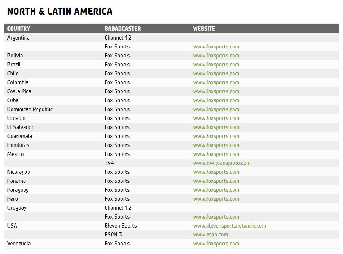The width and height of the screenshot is (343, 254).
Task: Select the Peru country cell
Action: click(13, 199)
